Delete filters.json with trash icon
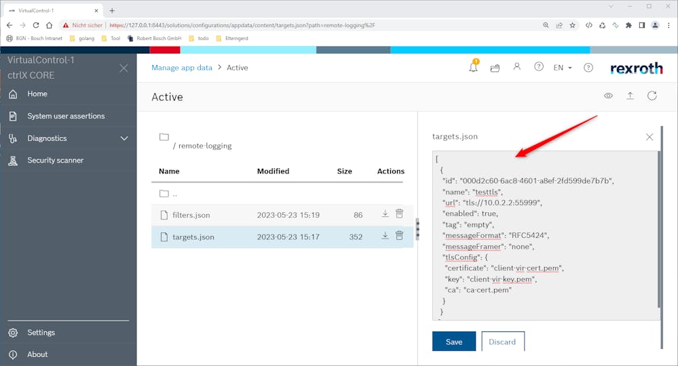The width and height of the screenshot is (678, 366). 400,213
